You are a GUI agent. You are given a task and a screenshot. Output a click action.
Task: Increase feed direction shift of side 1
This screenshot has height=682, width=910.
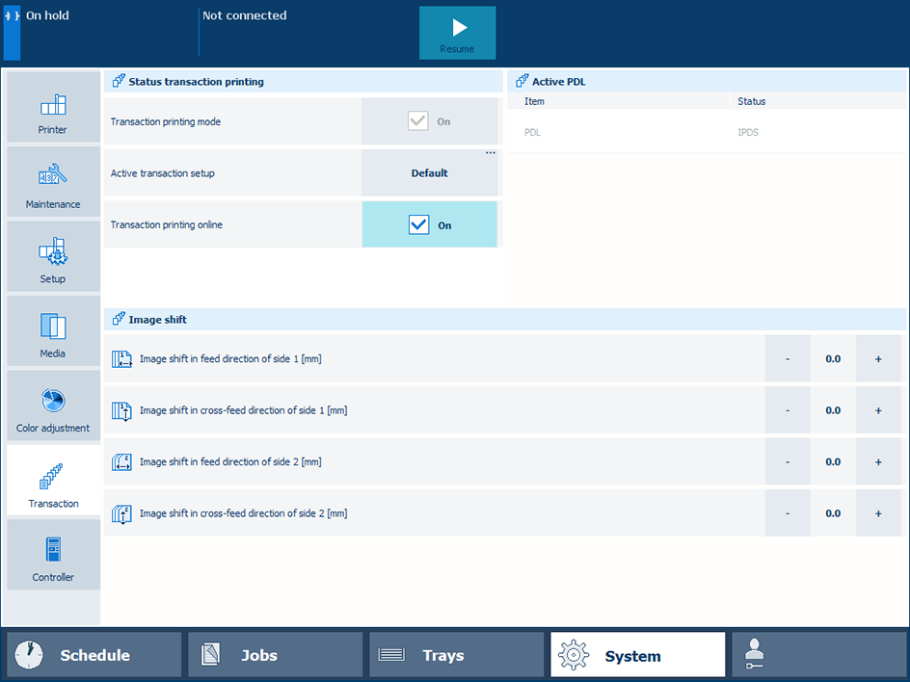(878, 359)
